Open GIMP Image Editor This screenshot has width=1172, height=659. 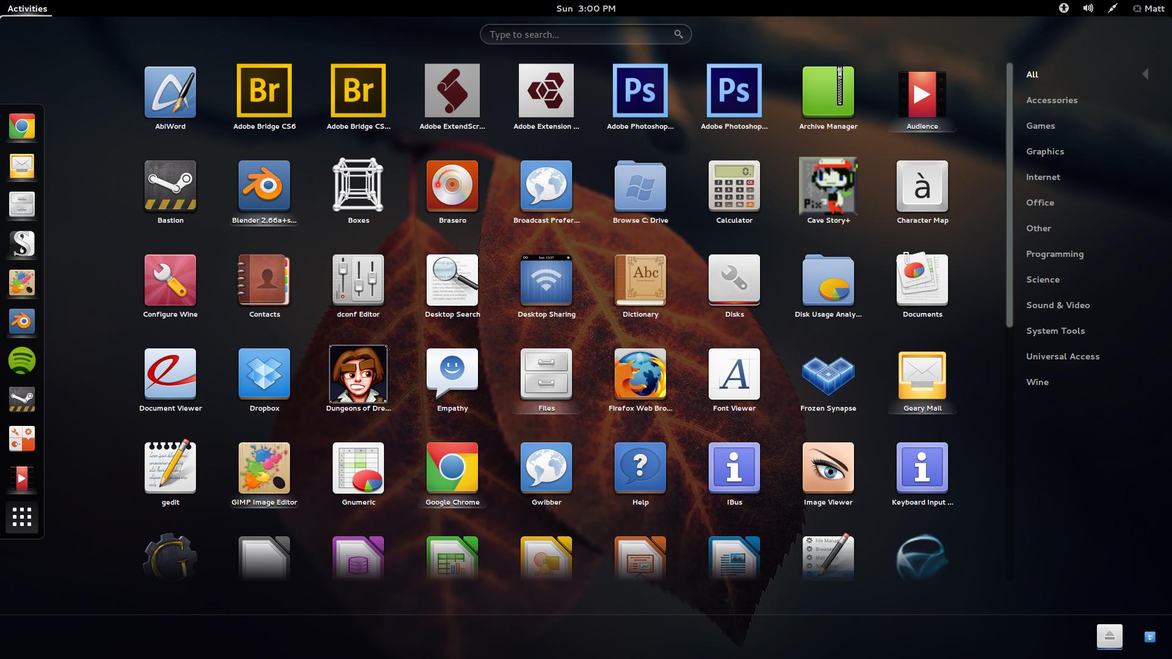point(264,467)
